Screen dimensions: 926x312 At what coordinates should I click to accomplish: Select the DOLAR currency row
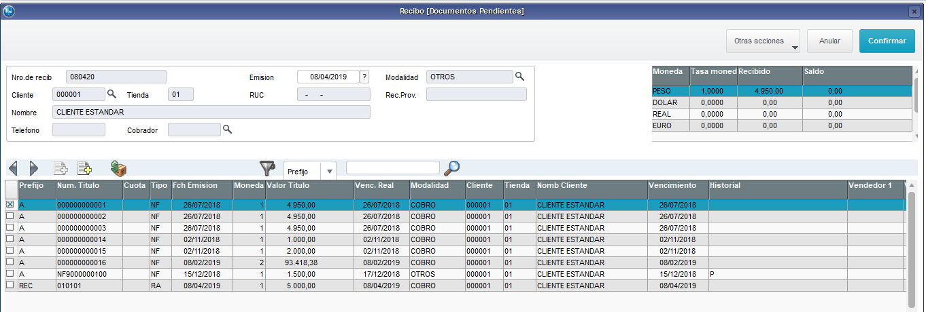click(782, 102)
